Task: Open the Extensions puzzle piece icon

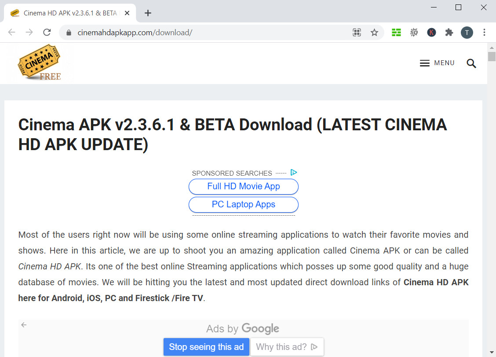Action: tap(449, 32)
